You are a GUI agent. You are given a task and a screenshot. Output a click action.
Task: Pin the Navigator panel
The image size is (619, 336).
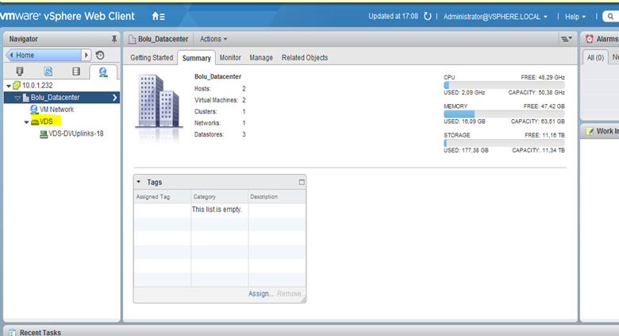[114, 39]
